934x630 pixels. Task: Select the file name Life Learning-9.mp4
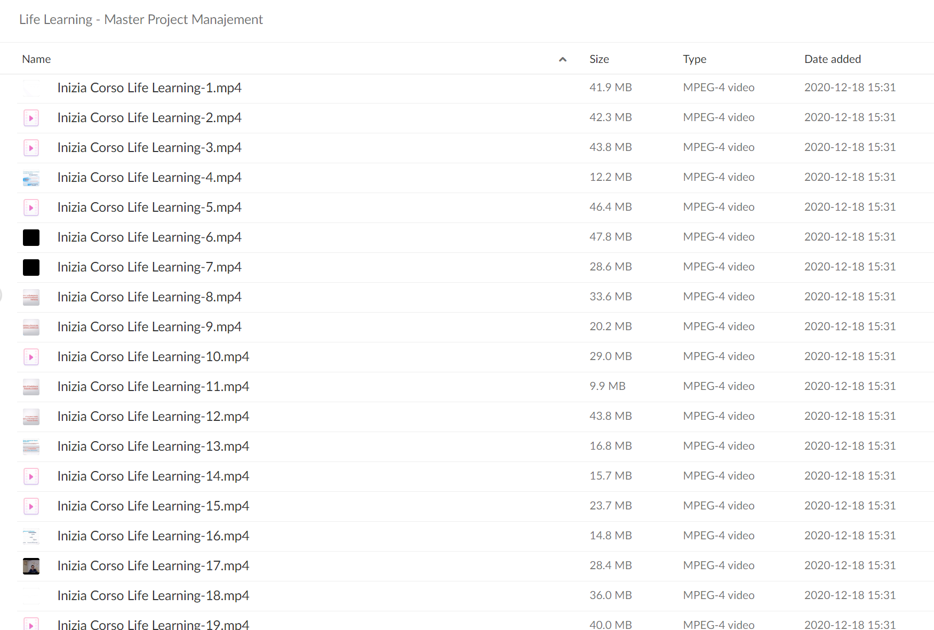pyautogui.click(x=149, y=327)
